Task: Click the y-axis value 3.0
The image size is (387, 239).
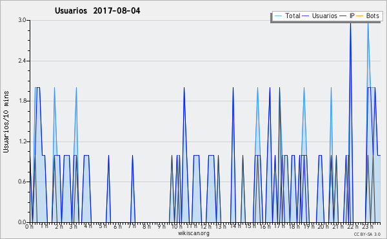Action: [x=22, y=20]
